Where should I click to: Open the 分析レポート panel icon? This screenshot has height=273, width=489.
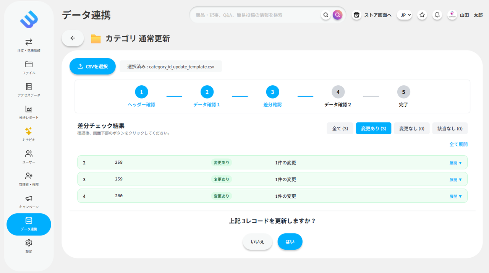[x=28, y=110]
